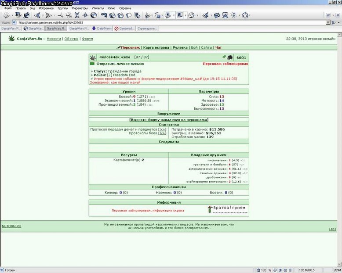Screen dimensions: 342x273
Task: Click the globe-with-mouse toolbar icon
Action: click(26, 15)
